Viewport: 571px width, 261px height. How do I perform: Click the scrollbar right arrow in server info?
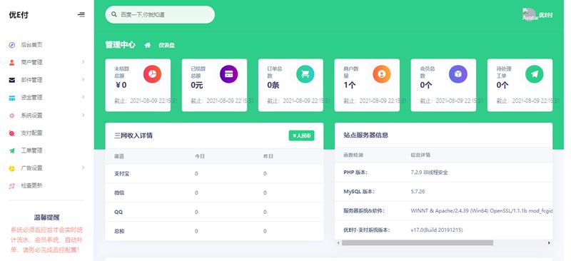[x=549, y=242]
